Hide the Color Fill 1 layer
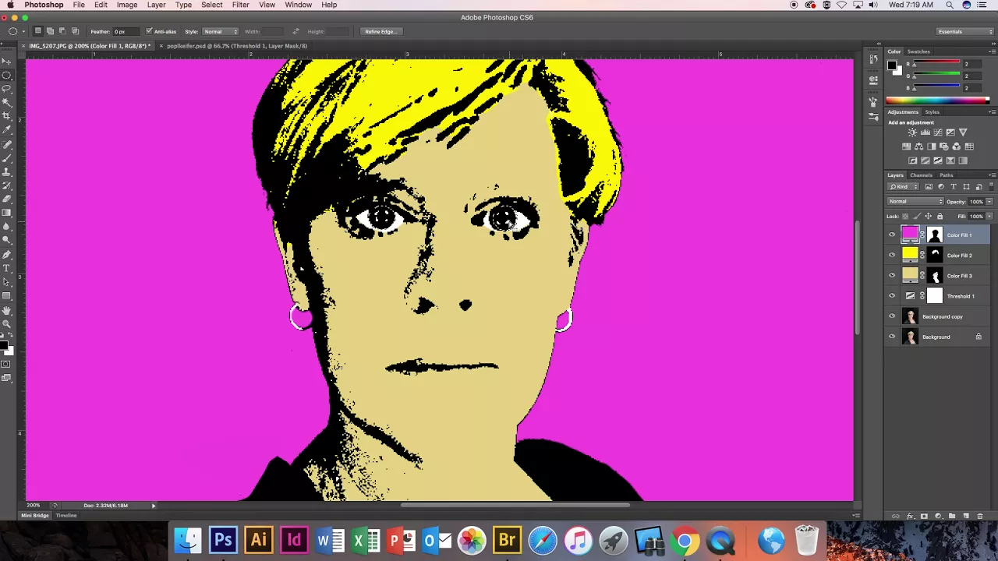Screen dimensions: 998x561 [x=892, y=235]
